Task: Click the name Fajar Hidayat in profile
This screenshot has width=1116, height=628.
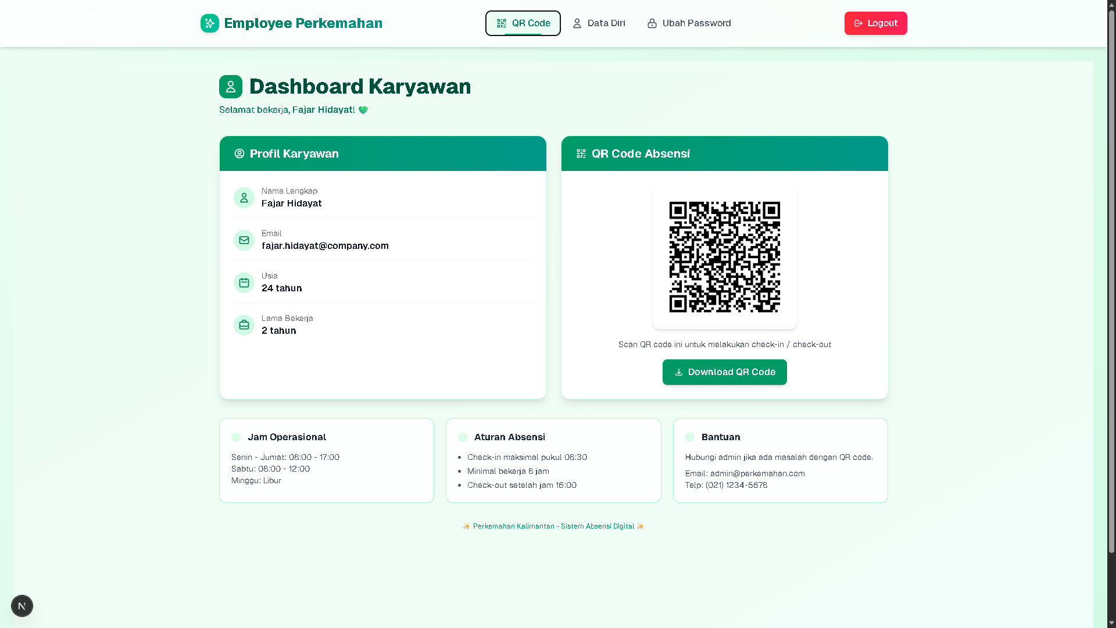Action: pyautogui.click(x=291, y=204)
